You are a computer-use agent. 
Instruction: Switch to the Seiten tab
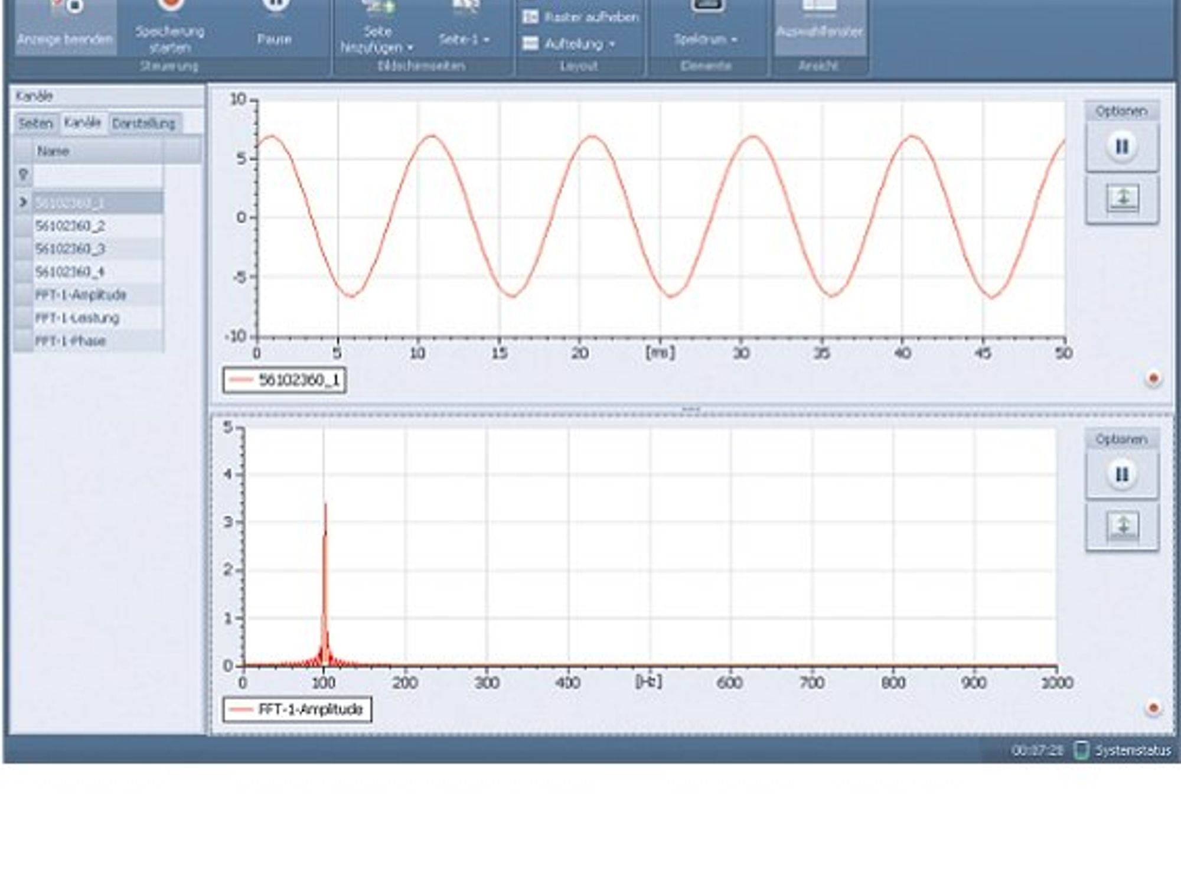click(36, 123)
